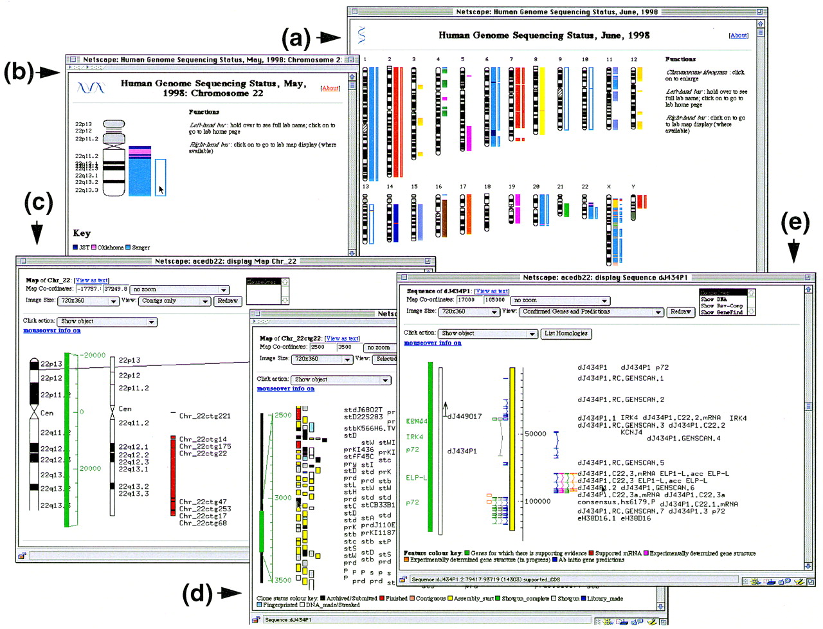Open the Image Size dropdown in the Chr_22ctg22 window
Viewport: 823px width, 629px height.
click(321, 360)
